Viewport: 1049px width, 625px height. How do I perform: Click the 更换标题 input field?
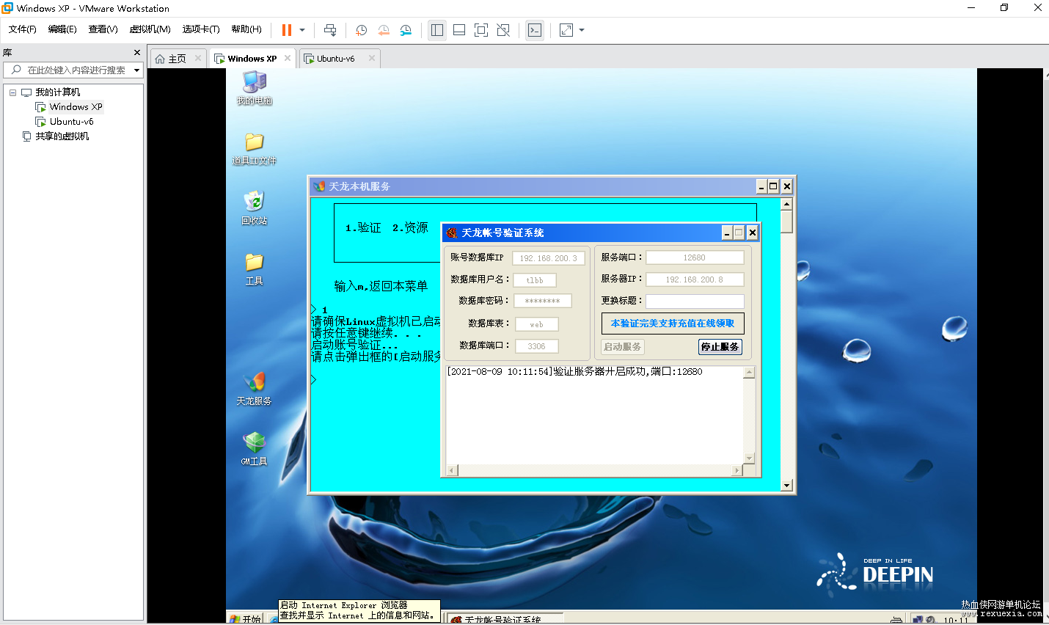pos(695,301)
